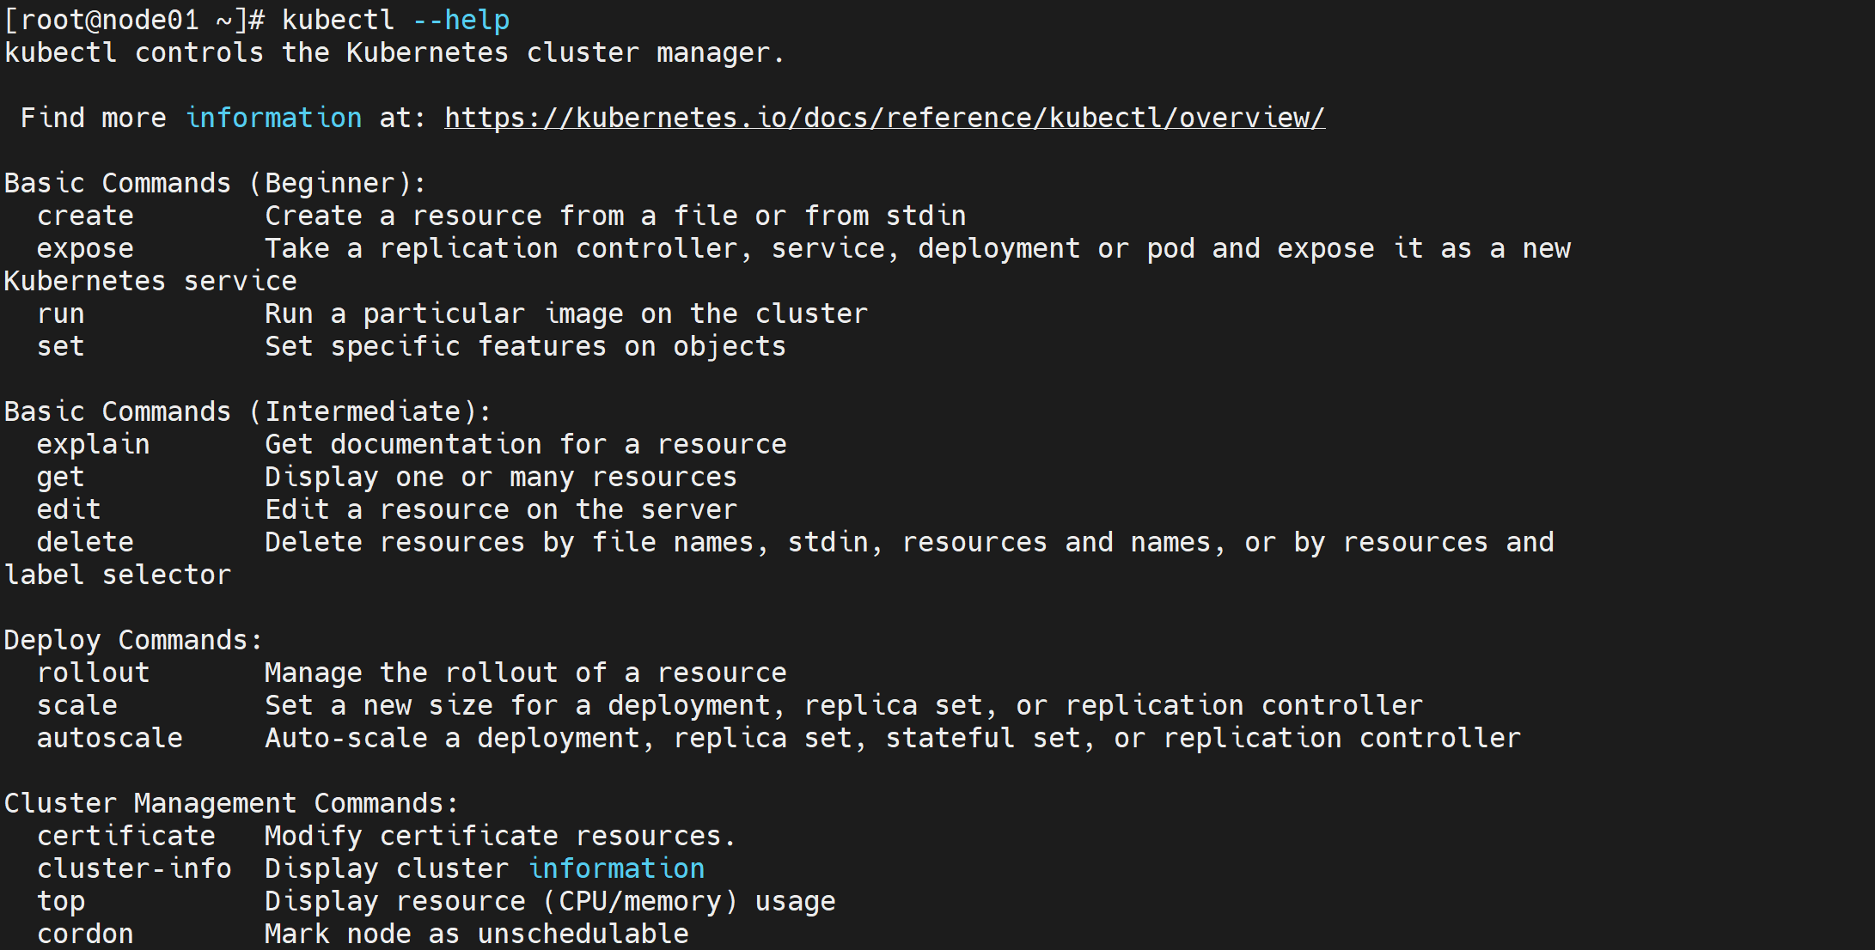The height and width of the screenshot is (950, 1875).
Task: Click the 'scale' command name above autoscale
Action: [x=77, y=705]
